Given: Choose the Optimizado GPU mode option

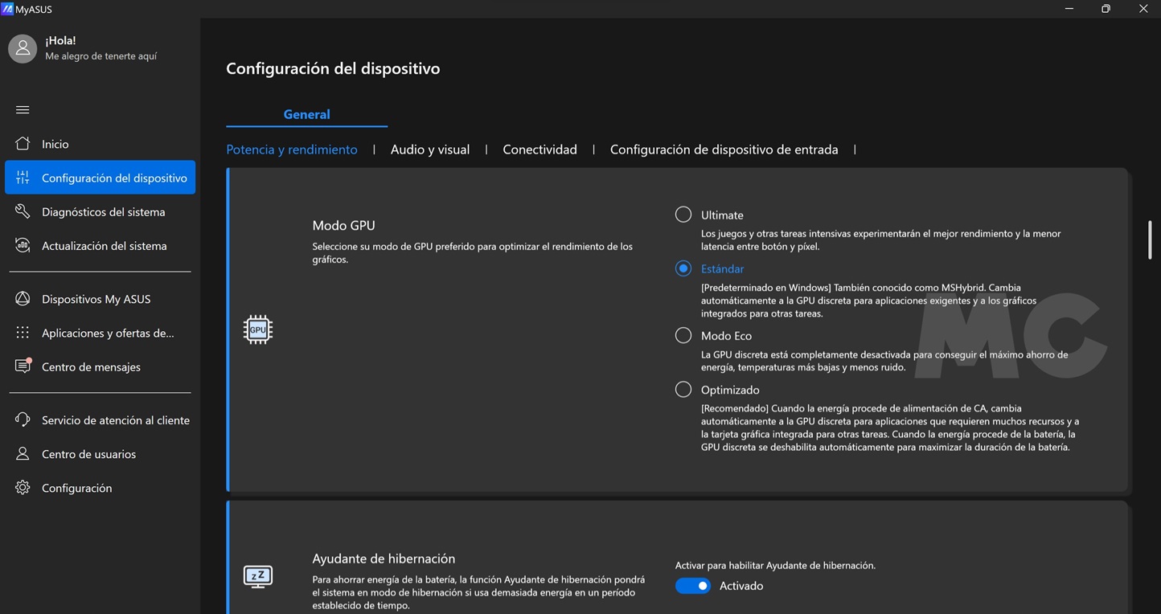Looking at the screenshot, I should pyautogui.click(x=683, y=390).
